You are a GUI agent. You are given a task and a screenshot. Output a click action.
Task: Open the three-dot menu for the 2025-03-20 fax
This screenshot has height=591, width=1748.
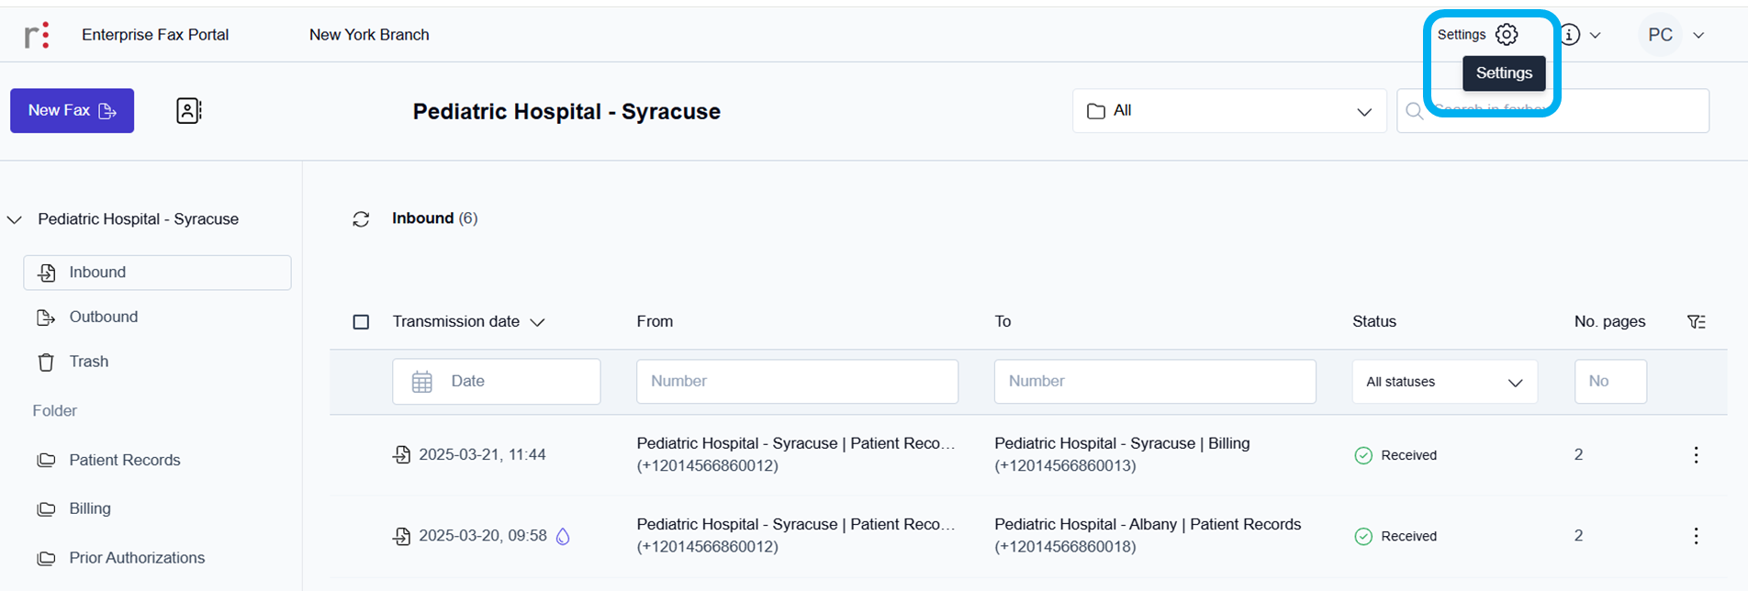1696,536
